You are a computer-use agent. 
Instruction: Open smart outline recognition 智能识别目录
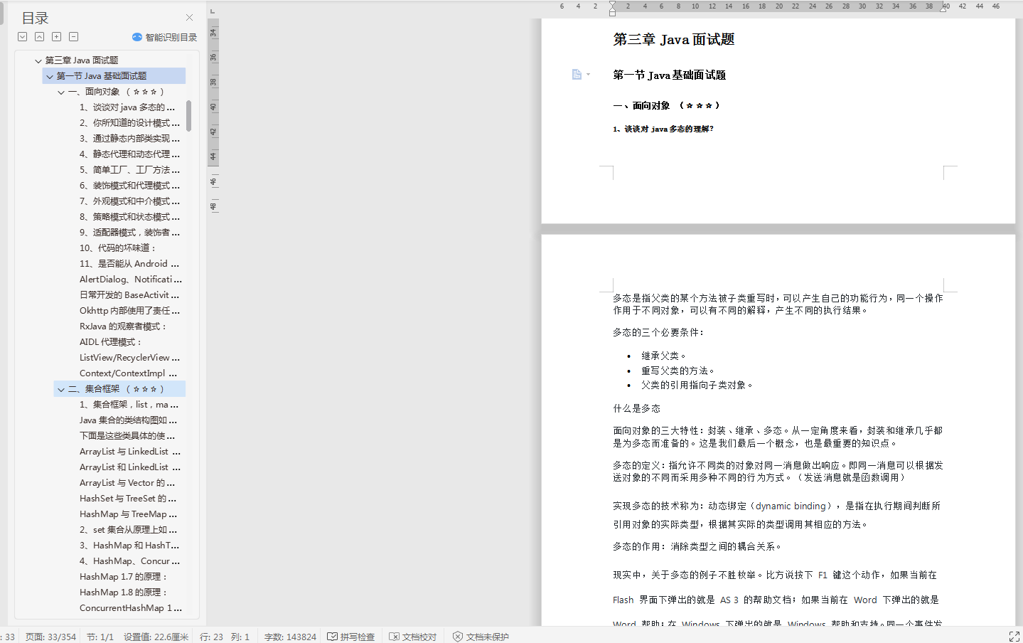pyautogui.click(x=164, y=37)
